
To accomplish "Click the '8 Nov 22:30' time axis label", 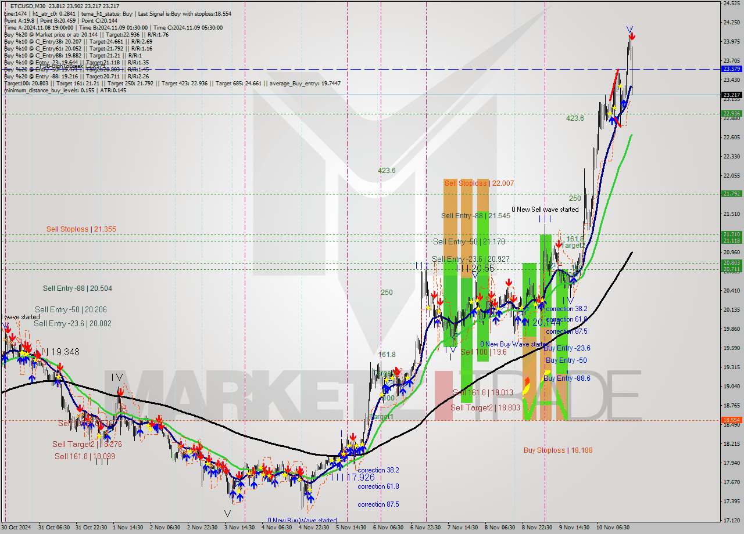I will (538, 528).
